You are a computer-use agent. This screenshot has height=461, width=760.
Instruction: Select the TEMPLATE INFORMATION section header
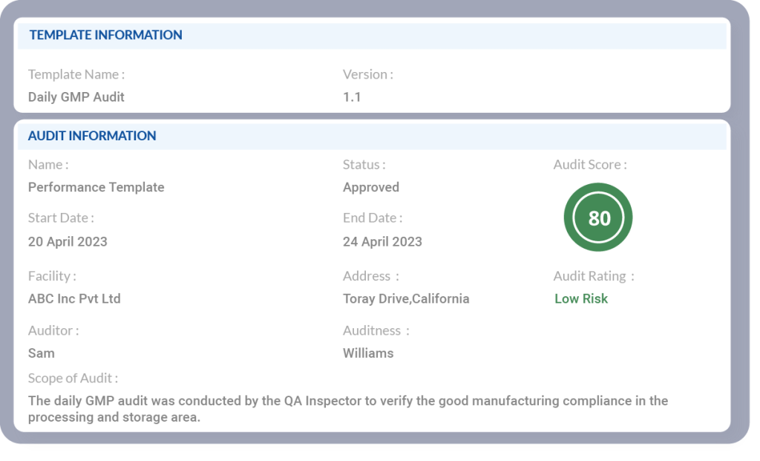[105, 35]
